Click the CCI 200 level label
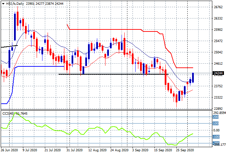This screenshot has height=154, width=226. point(216,117)
